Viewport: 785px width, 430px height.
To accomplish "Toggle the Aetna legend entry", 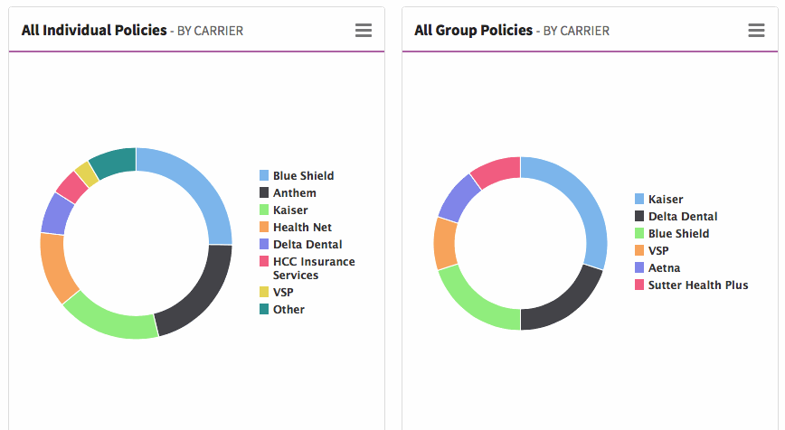I will (664, 268).
